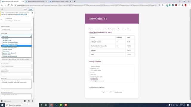191x107 pixels.
Task: Click the customizer sidebar scrollbar
Action: tap(33, 50)
